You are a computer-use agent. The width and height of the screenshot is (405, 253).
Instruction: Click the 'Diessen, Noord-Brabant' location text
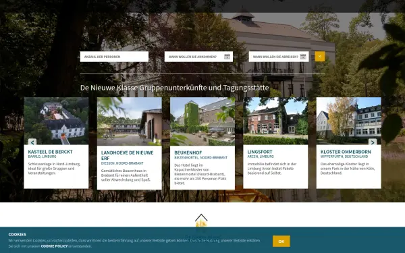[x=122, y=163]
